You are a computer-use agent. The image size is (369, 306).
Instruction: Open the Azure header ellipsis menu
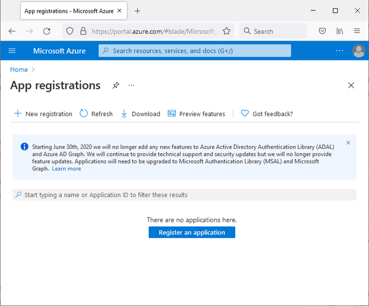[340, 51]
